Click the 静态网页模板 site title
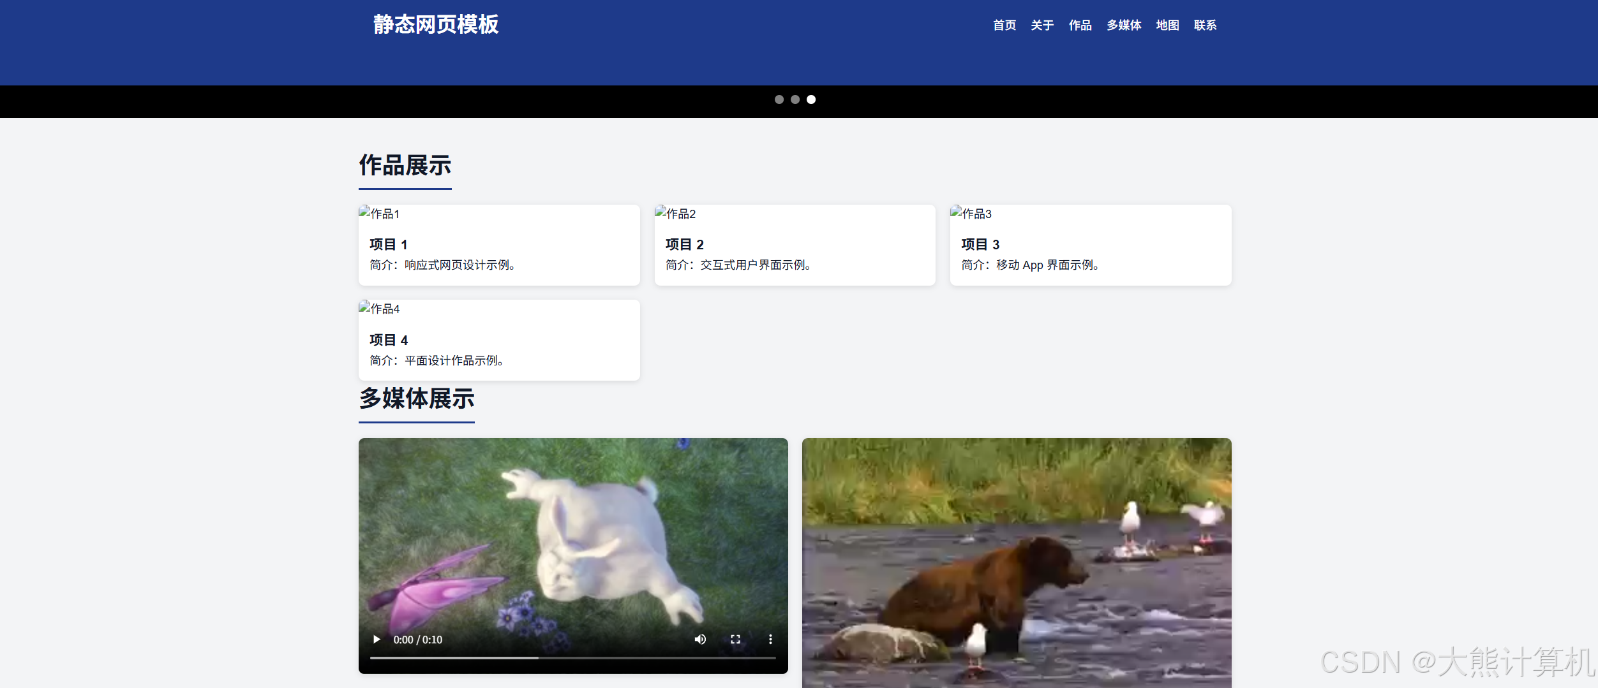1598x688 pixels. pos(436,25)
